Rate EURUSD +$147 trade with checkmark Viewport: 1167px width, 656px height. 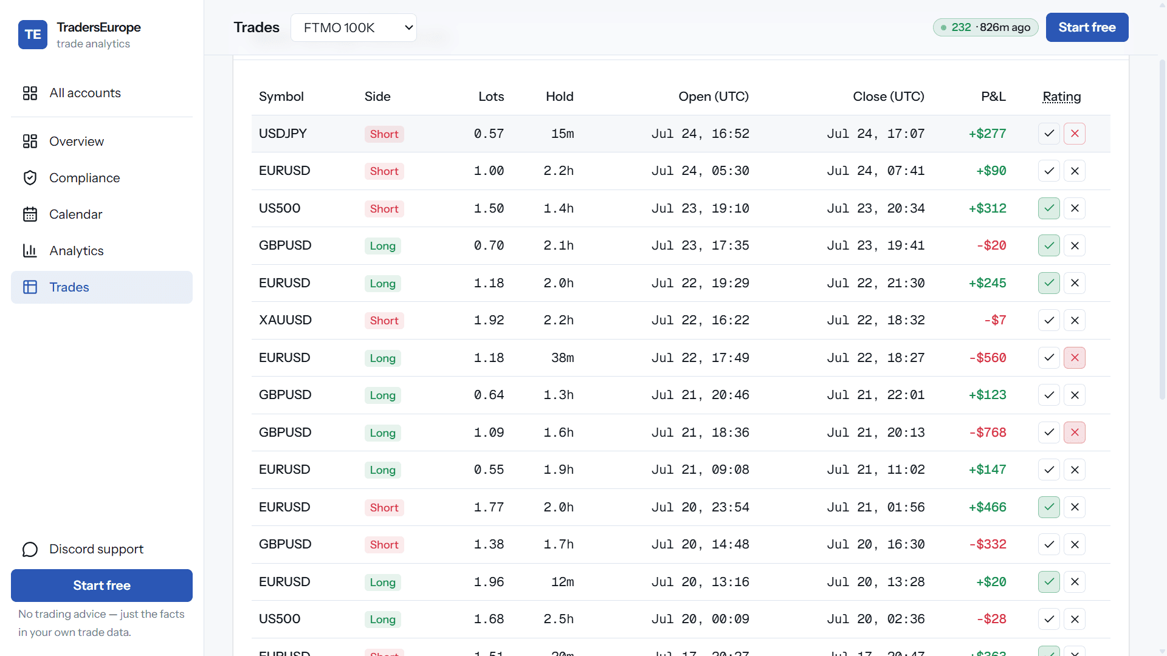click(1049, 470)
